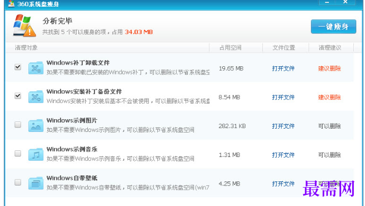
Task: Open file location for Windows自带壁纸
Action: (x=283, y=184)
